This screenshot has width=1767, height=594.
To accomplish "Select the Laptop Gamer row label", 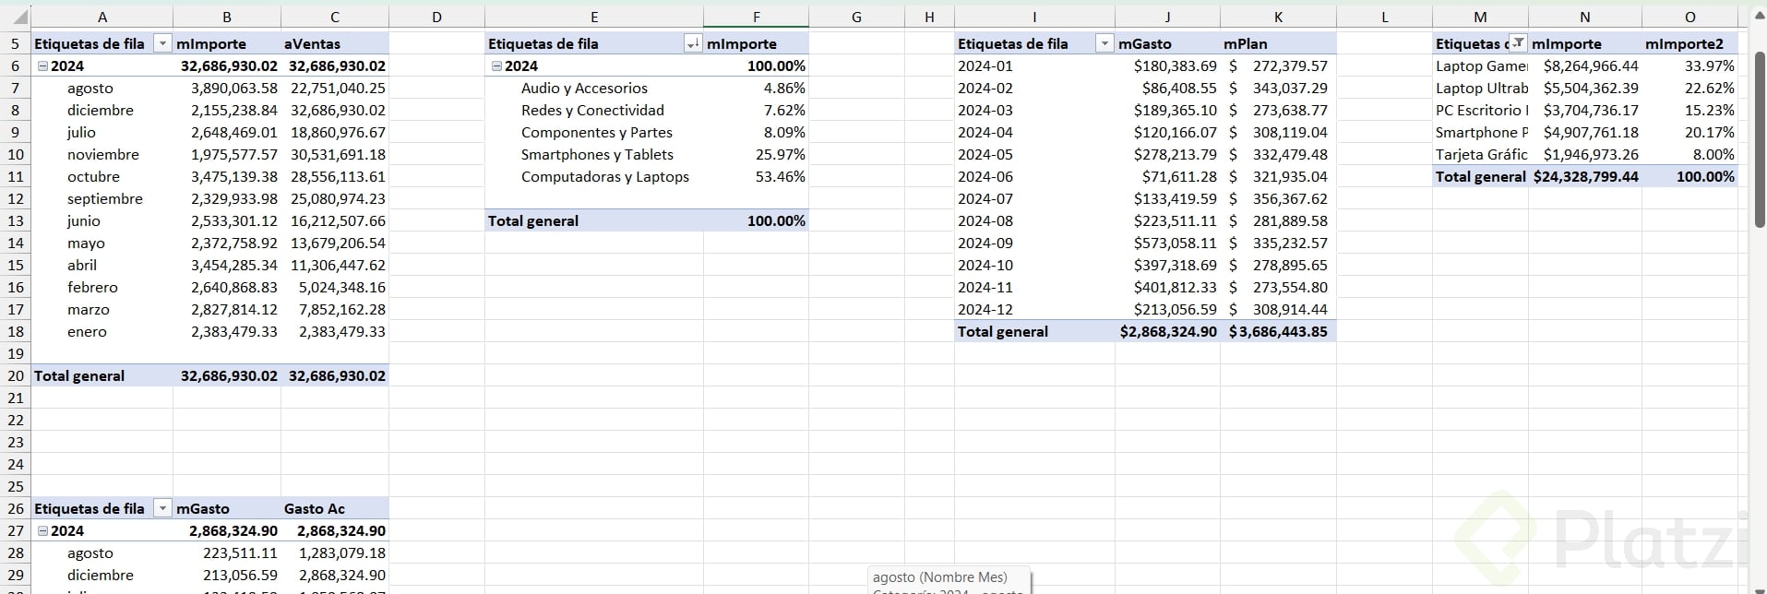I will coord(1481,65).
